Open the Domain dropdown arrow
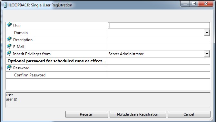The width and height of the screenshot is (216, 122). (x=207, y=33)
